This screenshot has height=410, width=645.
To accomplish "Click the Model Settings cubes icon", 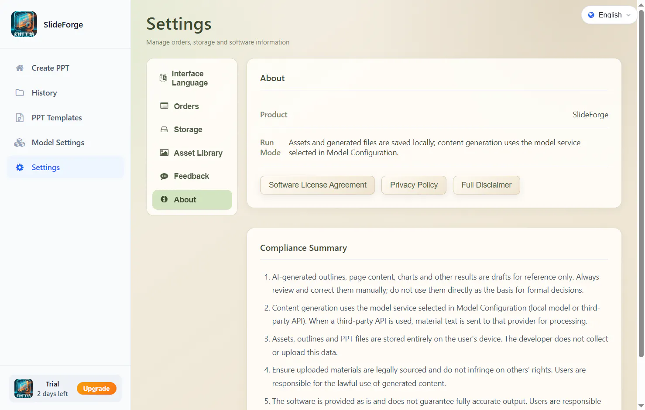I will click(x=20, y=143).
